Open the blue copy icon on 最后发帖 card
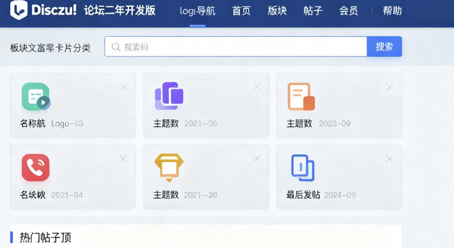Screen dimensions: 454x248 pos(303,168)
